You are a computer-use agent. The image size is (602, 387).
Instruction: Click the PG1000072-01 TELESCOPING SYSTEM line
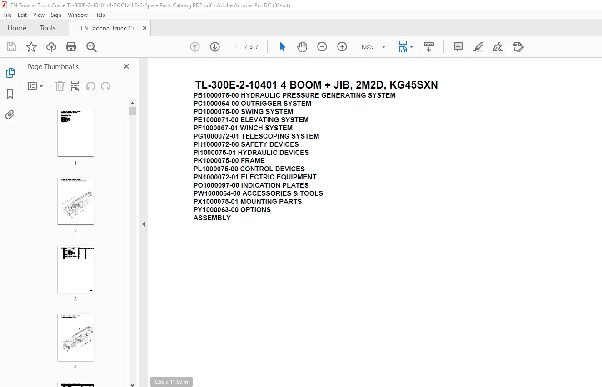256,136
